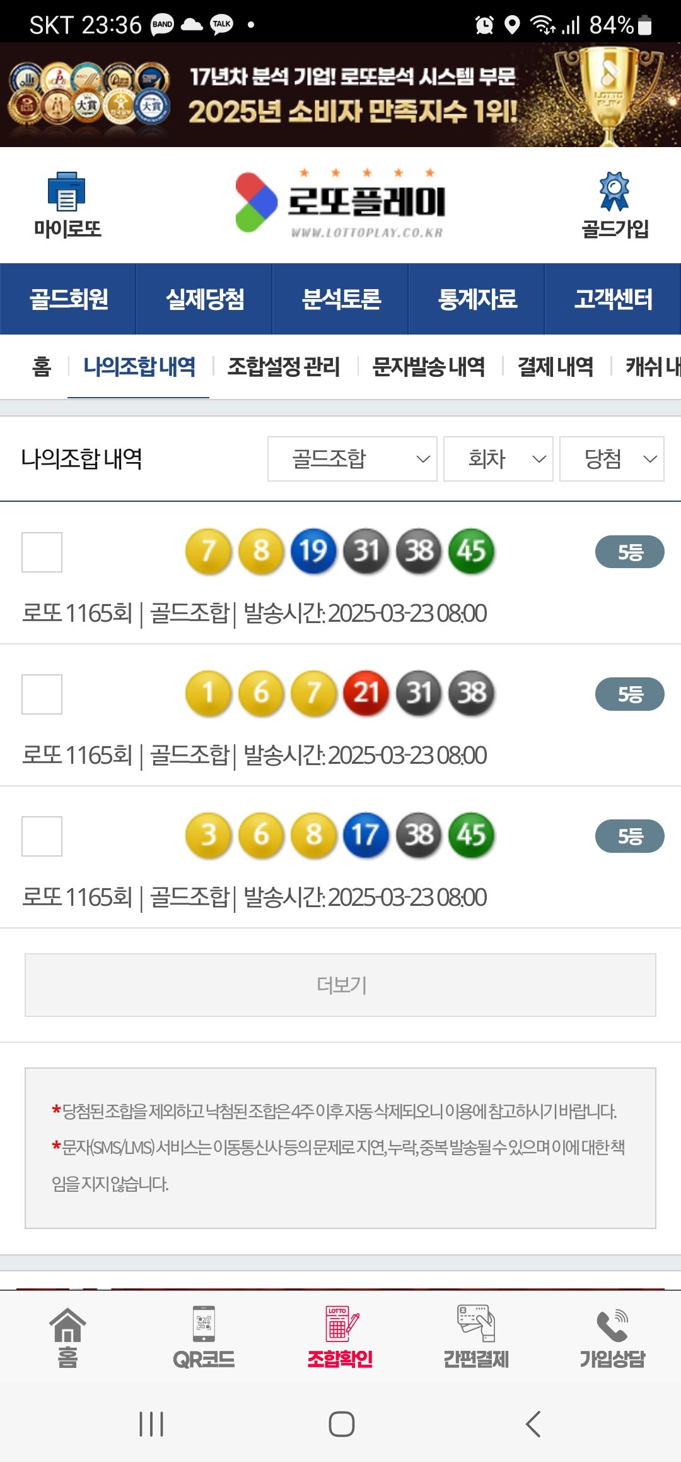Screen dimensions: 681x1462
Task: Open the QR코드 scanner icon
Action: coord(204,1324)
